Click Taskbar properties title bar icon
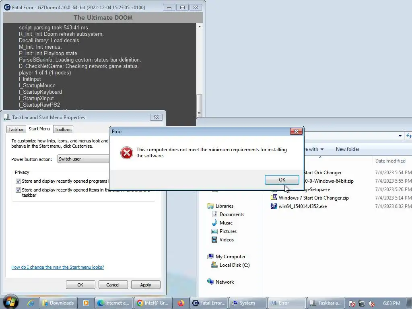Viewport: 412px width, 309px height. coord(7,117)
